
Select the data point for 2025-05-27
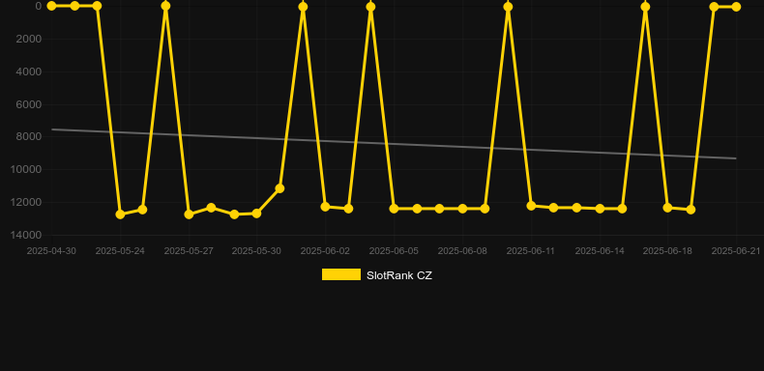tap(189, 214)
